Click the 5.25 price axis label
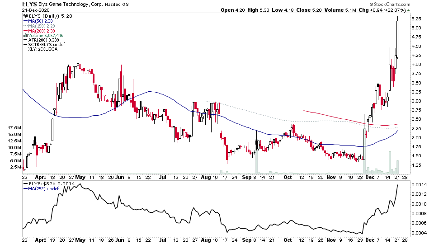 click(x=416, y=19)
